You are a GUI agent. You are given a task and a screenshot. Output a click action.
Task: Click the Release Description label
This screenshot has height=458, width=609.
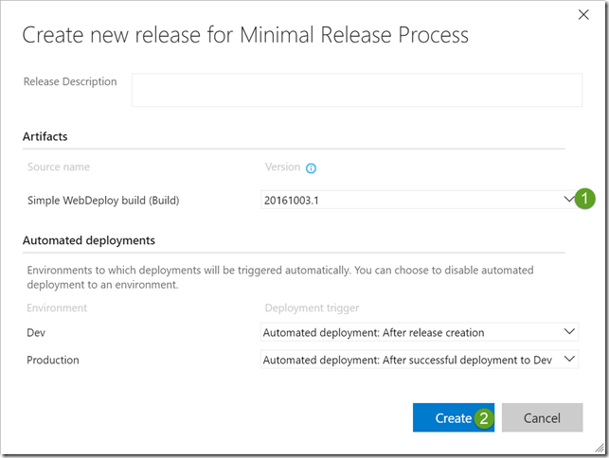pyautogui.click(x=70, y=81)
